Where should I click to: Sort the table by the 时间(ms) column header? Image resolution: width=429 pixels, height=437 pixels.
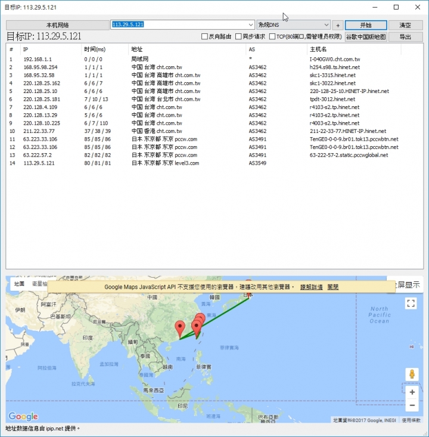coord(94,49)
